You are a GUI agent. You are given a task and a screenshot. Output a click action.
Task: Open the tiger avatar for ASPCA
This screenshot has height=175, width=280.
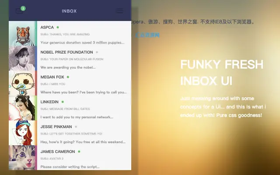tap(23, 33)
